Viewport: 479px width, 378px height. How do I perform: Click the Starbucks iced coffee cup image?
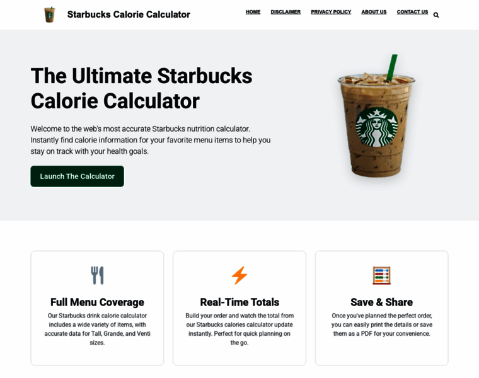(376, 116)
